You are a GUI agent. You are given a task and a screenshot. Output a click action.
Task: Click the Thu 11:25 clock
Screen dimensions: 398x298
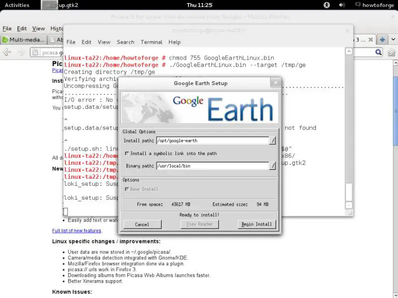click(x=199, y=5)
